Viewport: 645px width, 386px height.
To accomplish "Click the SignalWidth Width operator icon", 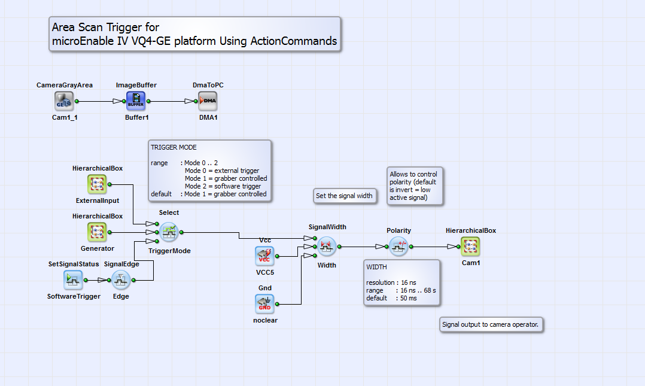I will point(327,247).
